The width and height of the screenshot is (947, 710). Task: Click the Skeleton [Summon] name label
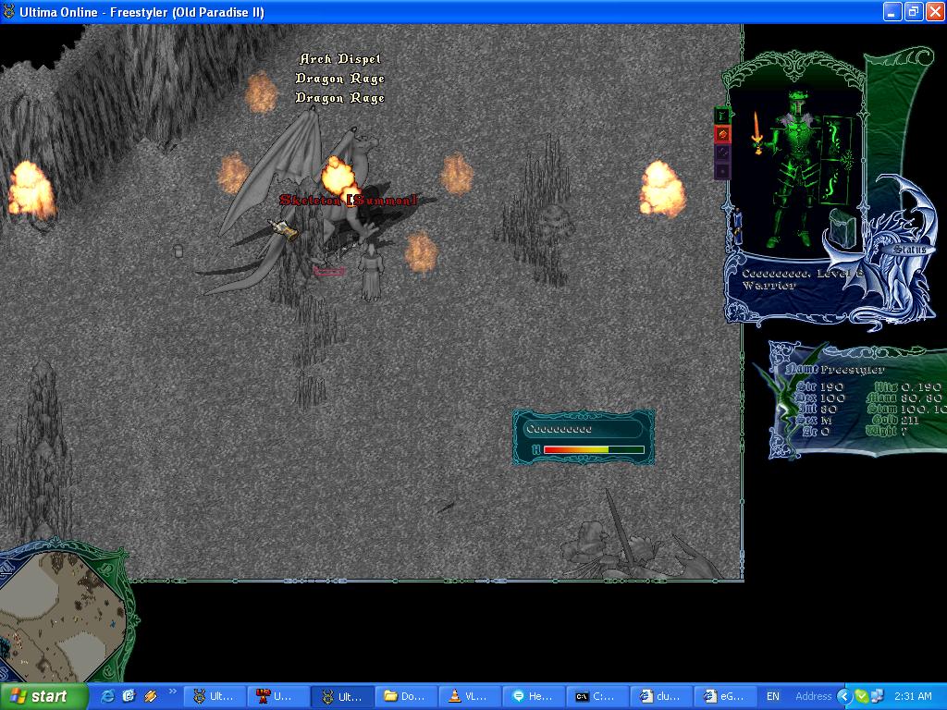click(348, 200)
